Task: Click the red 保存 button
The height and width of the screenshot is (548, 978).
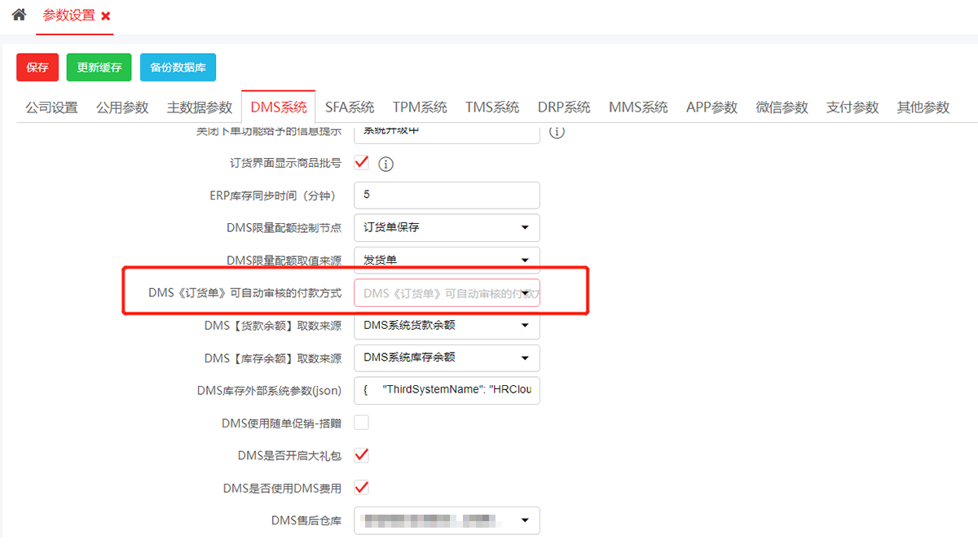Action: (x=37, y=68)
